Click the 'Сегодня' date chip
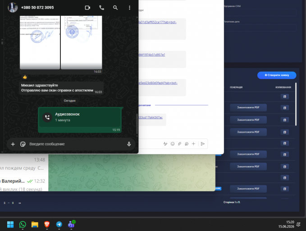The image size is (306, 231). tap(69, 101)
